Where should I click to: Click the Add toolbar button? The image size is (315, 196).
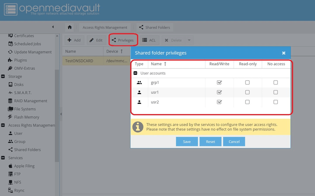click(74, 40)
